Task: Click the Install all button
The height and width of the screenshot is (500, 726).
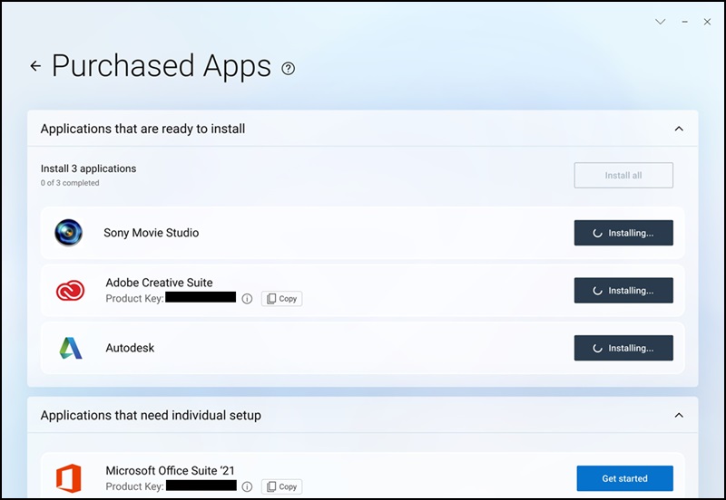Action: (623, 175)
